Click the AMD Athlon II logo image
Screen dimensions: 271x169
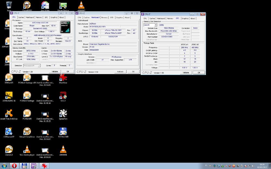65,27
